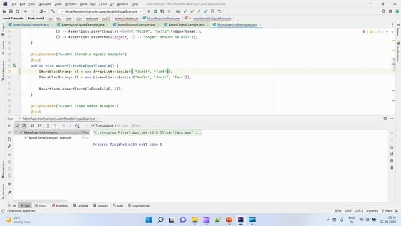This screenshot has height=226, width=401.
Task: Open the user profile dropdown in toolbar
Action: (43, 11)
